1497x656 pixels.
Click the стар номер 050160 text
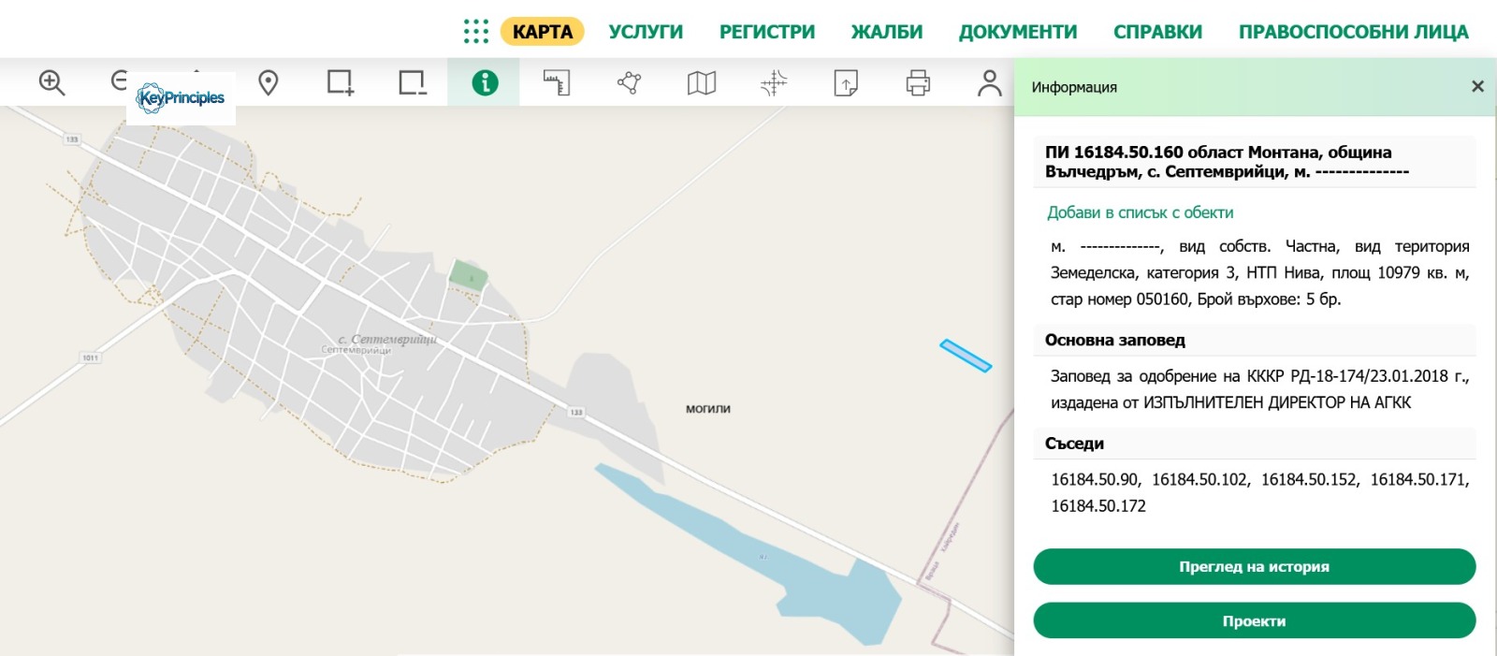(x=1119, y=299)
